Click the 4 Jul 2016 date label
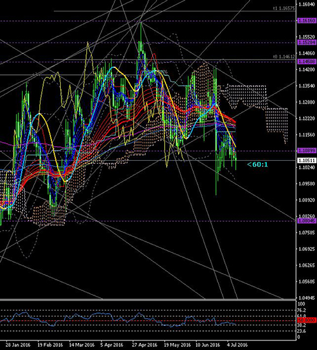317x350 pixels. point(237,345)
